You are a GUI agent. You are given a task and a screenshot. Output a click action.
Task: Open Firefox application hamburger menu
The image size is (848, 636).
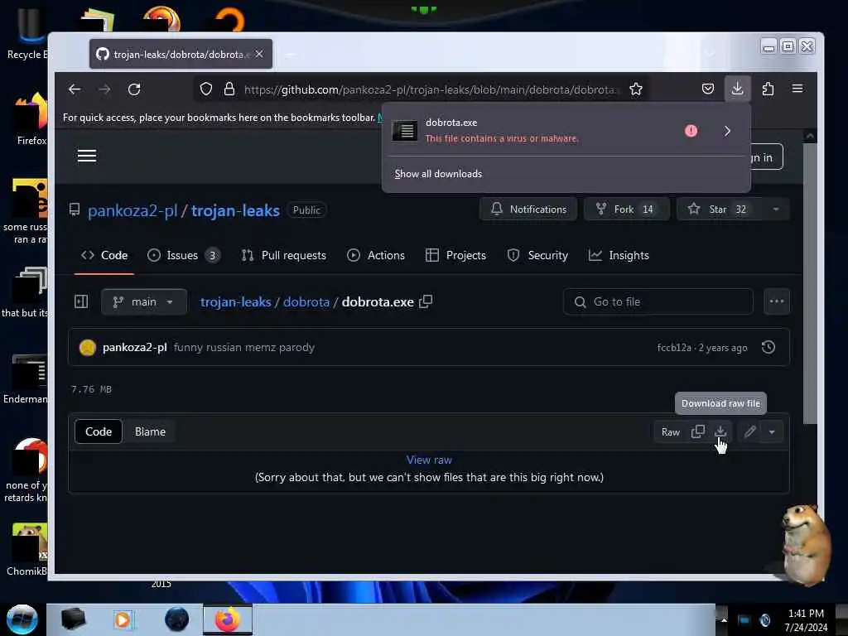pyautogui.click(x=797, y=89)
